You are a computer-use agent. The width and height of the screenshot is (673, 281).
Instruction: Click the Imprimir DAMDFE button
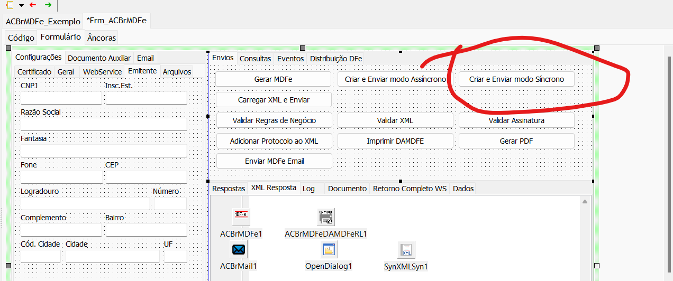(395, 141)
